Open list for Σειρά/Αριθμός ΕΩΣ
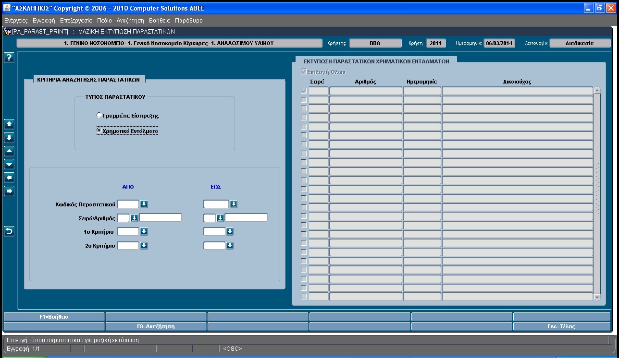 point(220,218)
